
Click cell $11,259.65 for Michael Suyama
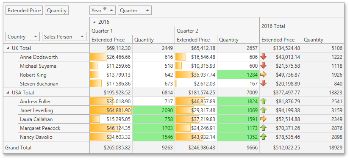[111, 66]
